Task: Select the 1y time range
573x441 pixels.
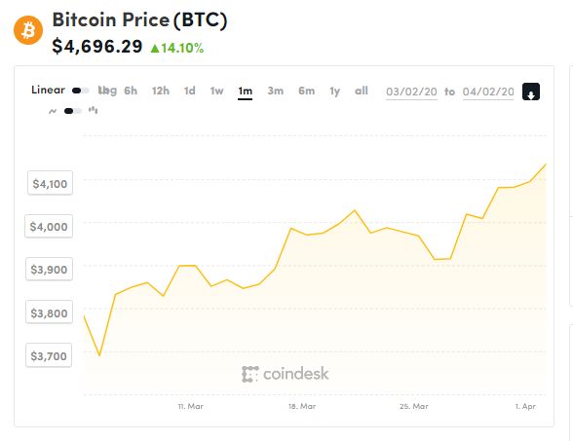Action: point(334,91)
